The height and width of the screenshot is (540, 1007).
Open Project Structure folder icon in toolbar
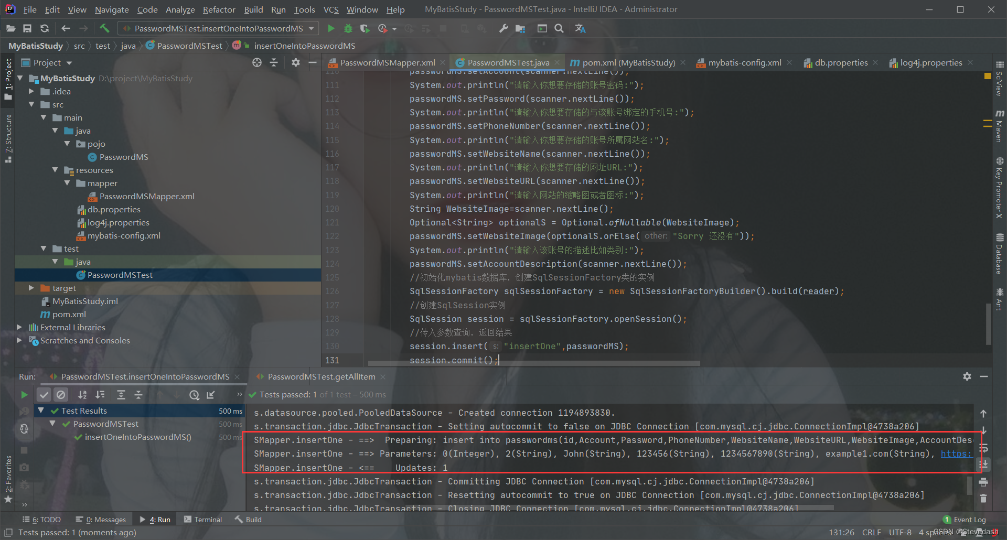click(520, 28)
